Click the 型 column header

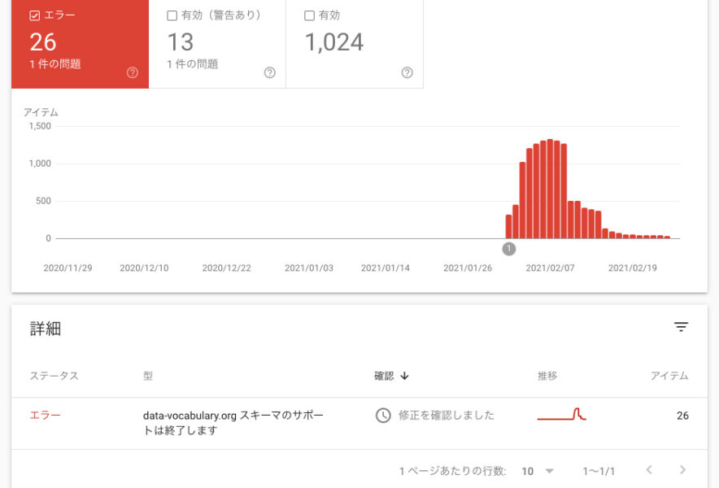click(x=148, y=376)
